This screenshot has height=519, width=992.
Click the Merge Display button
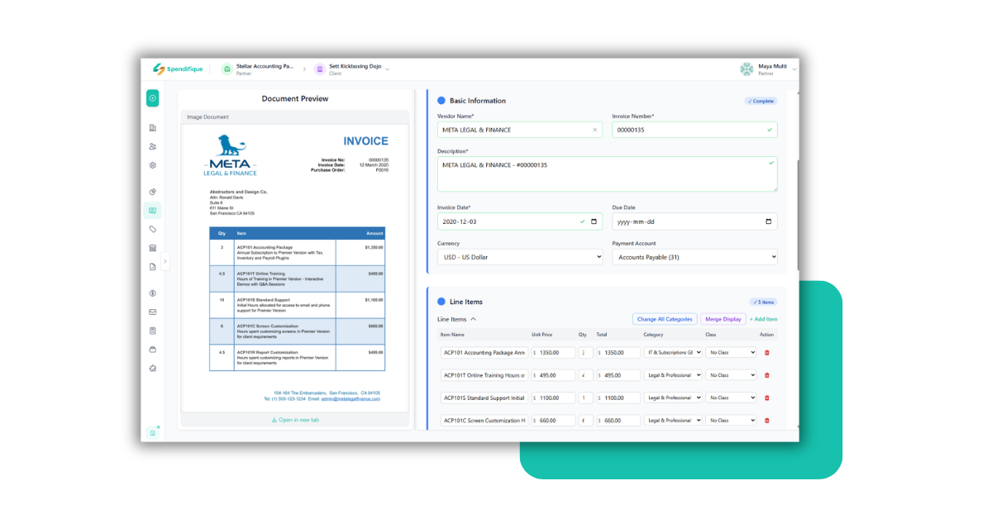723,319
